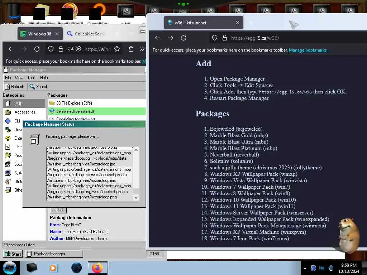
Task: Select the CLI category icon
Action: (8, 121)
